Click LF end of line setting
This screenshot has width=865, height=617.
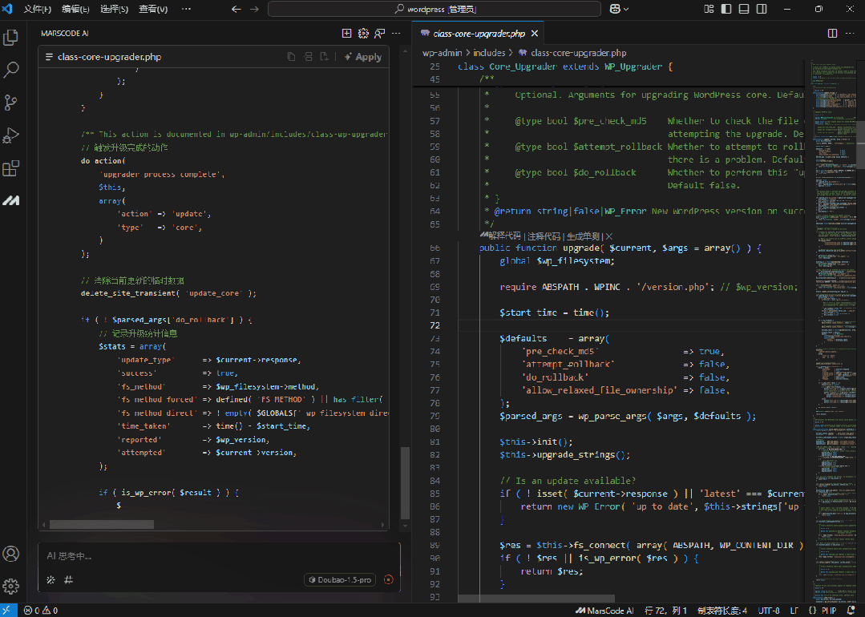(x=794, y=611)
